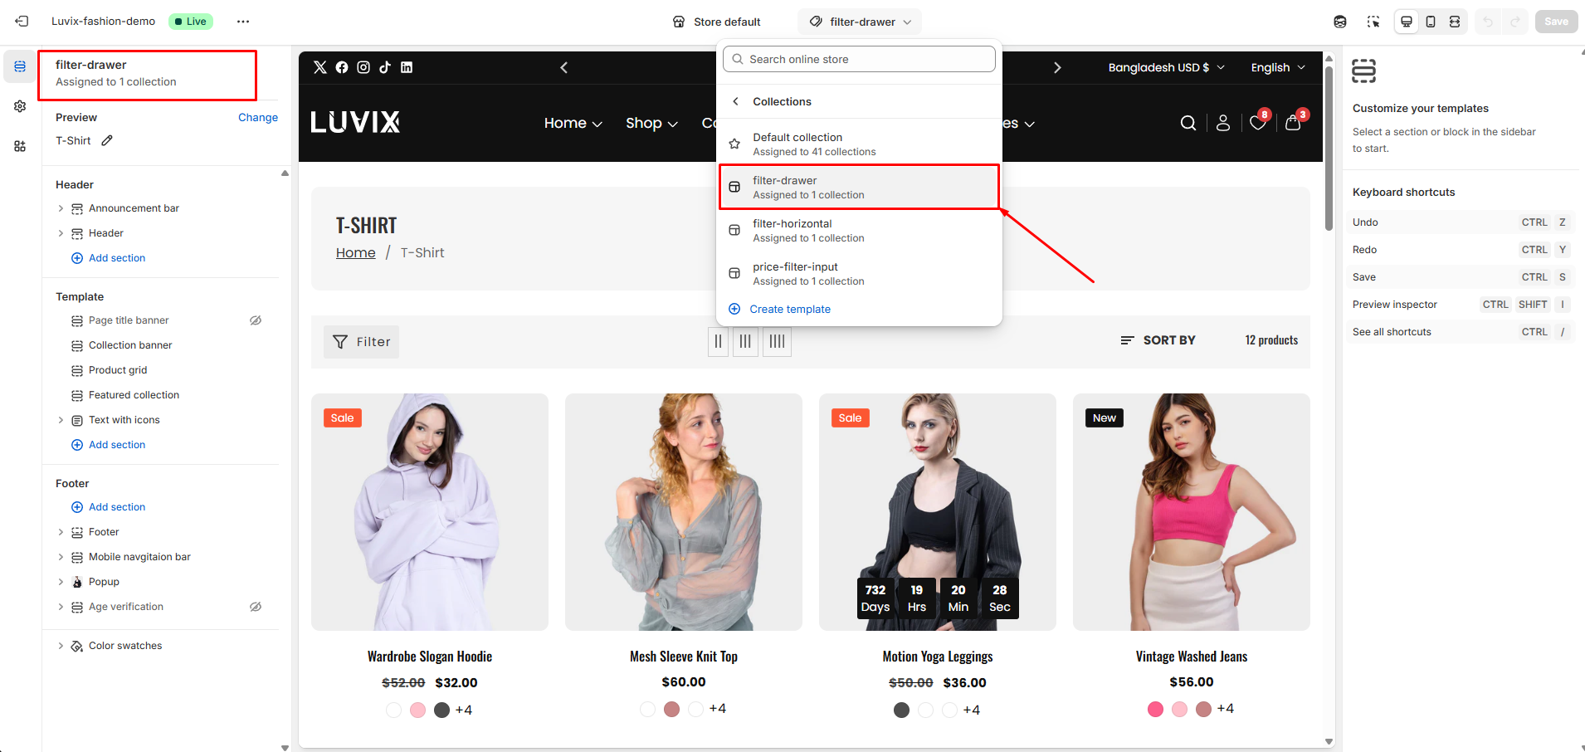
Task: Expand the Color swatches group
Action: click(61, 646)
